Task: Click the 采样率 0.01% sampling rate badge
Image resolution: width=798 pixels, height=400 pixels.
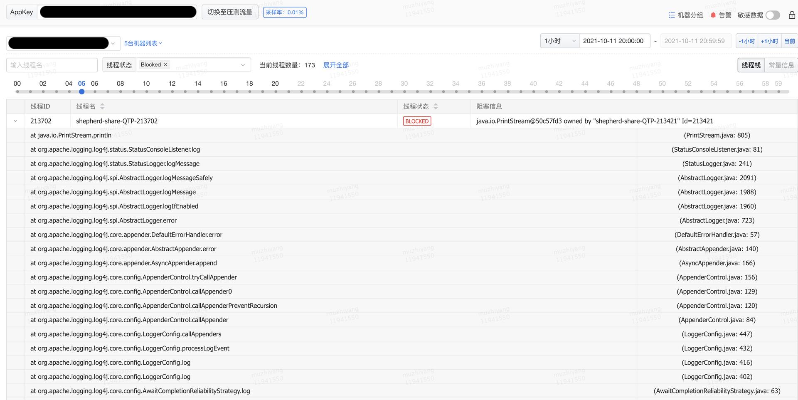Action: 285,12
